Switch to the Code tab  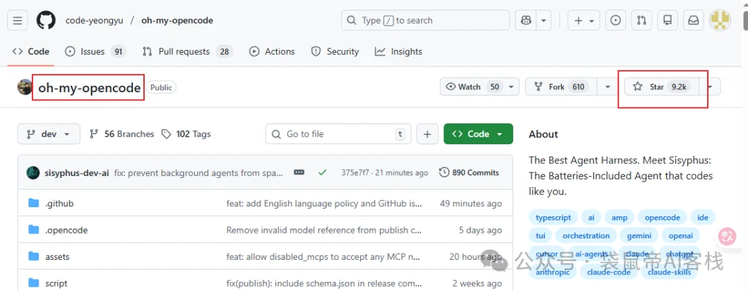pos(31,51)
